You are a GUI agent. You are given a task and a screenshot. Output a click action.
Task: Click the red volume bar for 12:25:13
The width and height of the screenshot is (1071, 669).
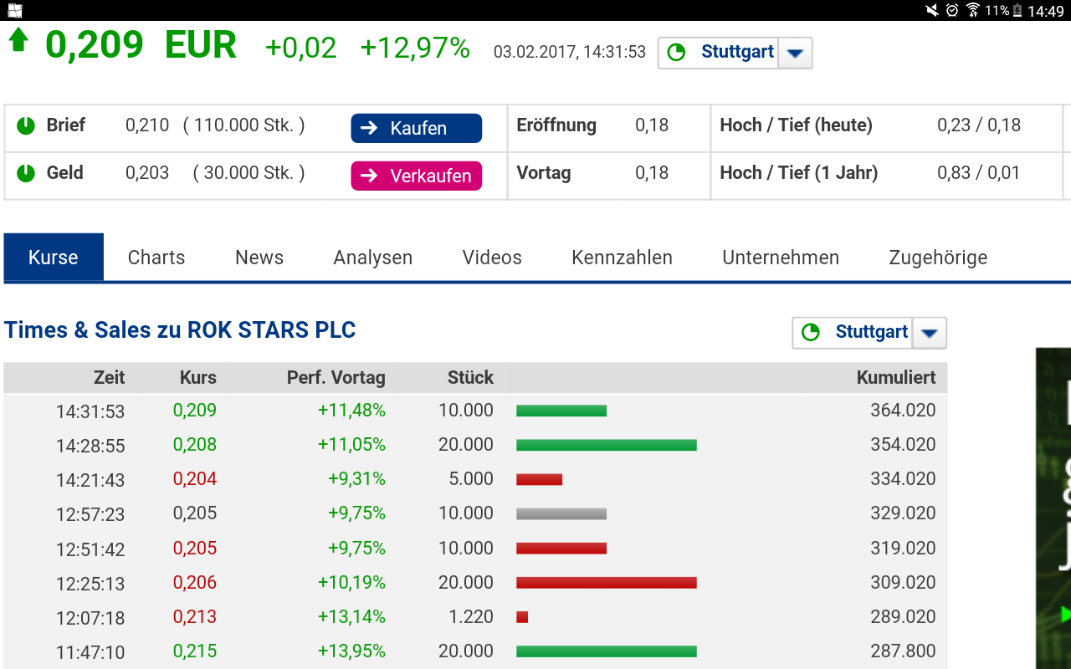tap(607, 583)
